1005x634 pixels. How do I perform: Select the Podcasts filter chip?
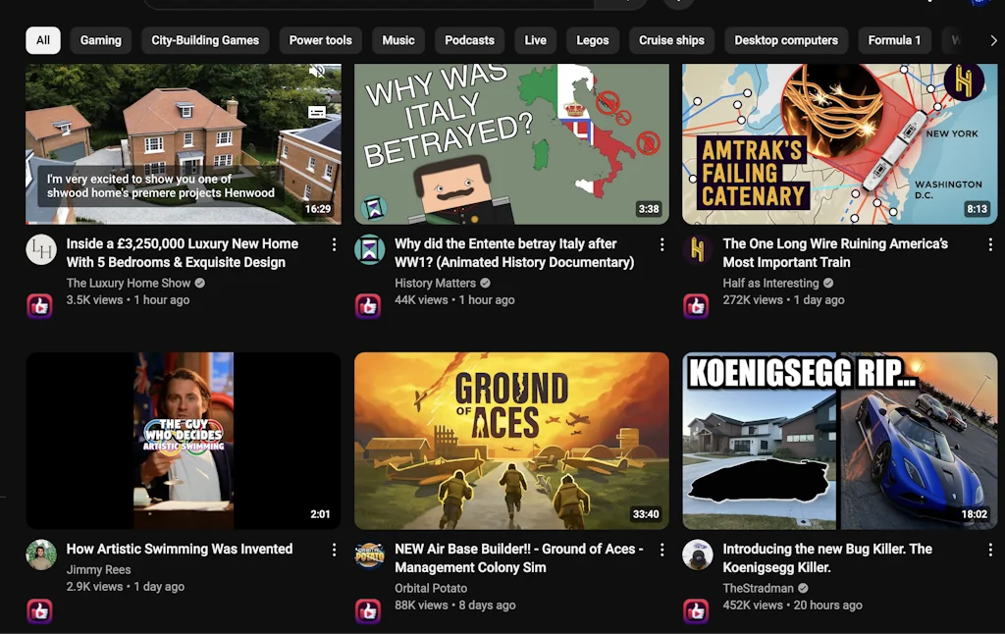469,40
